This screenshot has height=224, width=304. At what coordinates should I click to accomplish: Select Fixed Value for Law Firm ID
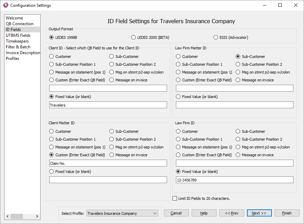(197, 172)
